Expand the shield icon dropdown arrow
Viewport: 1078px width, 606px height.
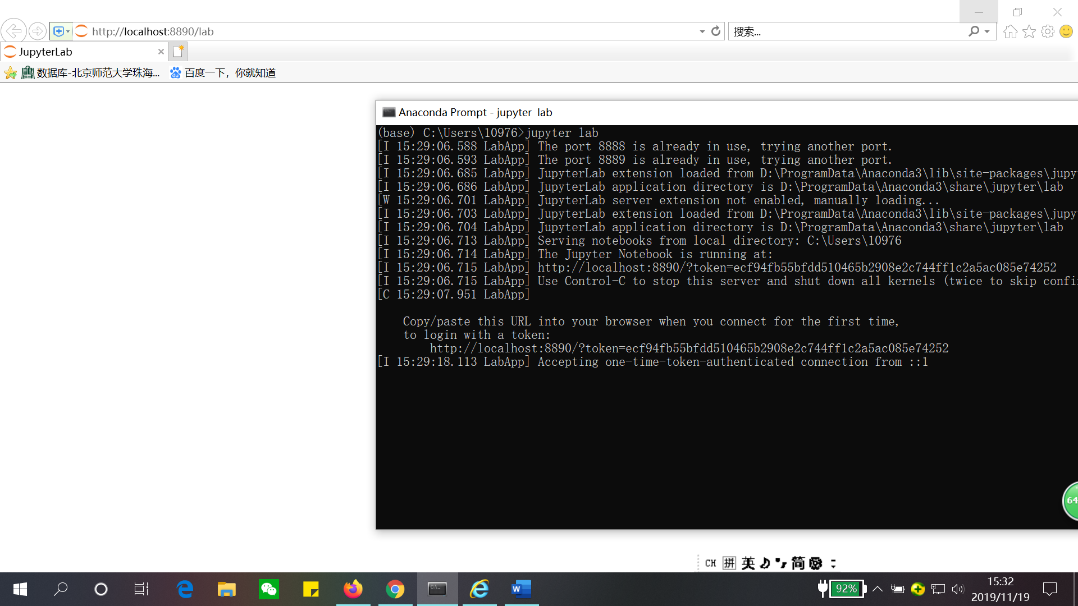[68, 31]
